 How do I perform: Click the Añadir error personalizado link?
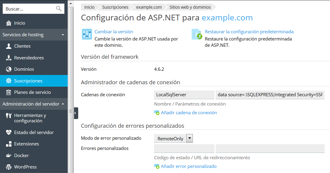click(188, 166)
